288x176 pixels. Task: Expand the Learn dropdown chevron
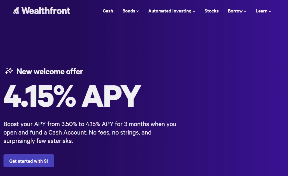pyautogui.click(x=270, y=11)
